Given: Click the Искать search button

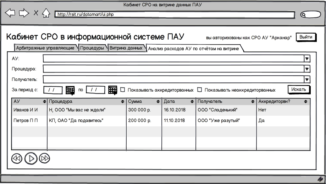Looking at the screenshot, I should pyautogui.click(x=299, y=90).
